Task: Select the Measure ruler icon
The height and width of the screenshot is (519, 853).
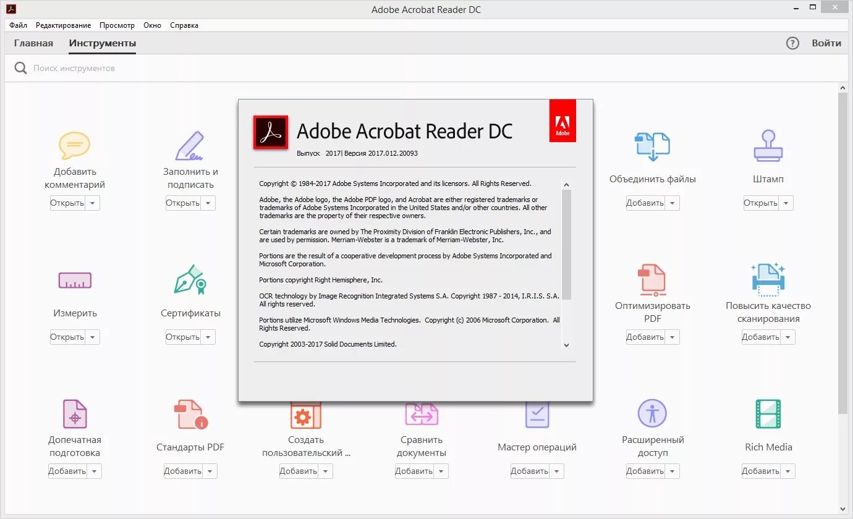Action: click(x=75, y=281)
